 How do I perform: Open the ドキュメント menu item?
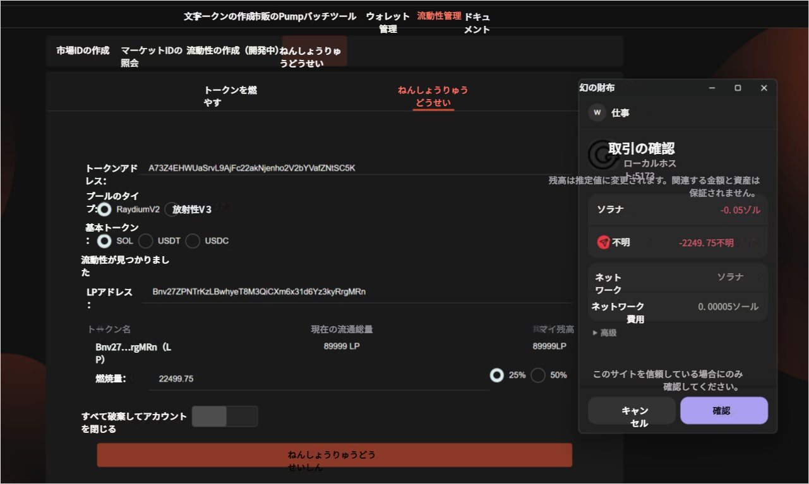[477, 23]
